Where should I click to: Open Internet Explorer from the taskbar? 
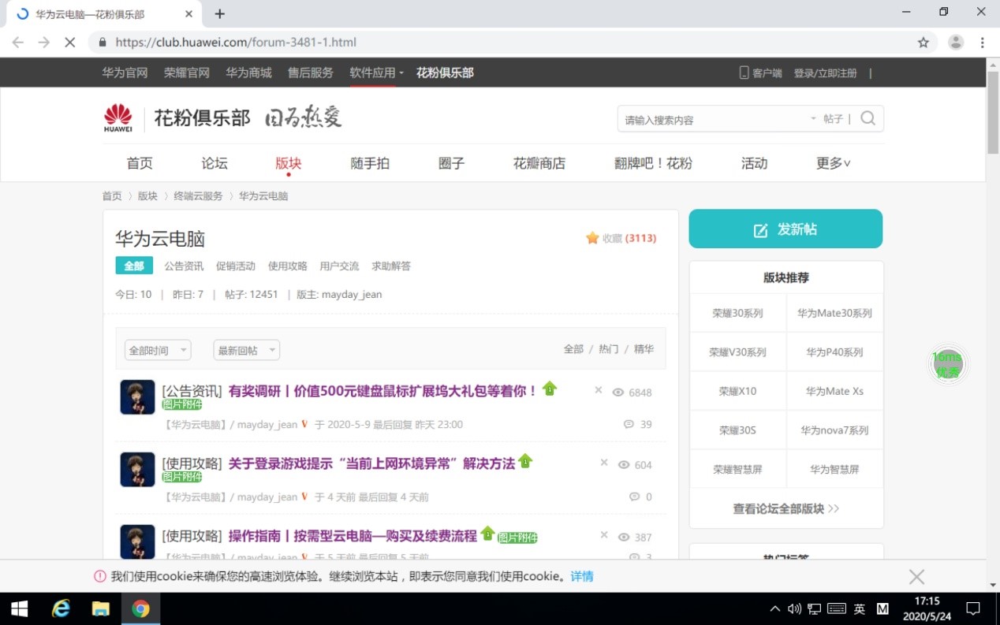(x=60, y=608)
